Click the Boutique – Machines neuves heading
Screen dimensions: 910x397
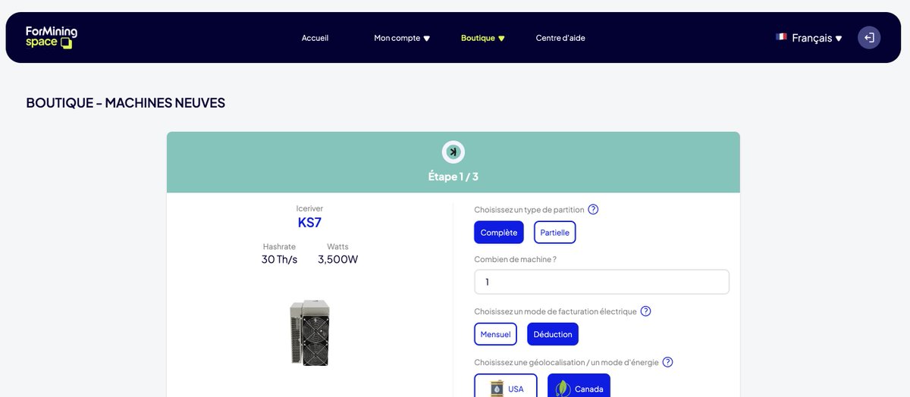click(x=126, y=103)
